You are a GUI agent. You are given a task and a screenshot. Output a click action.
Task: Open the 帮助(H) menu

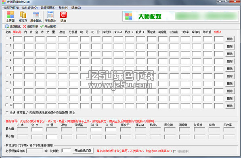click(x=63, y=8)
